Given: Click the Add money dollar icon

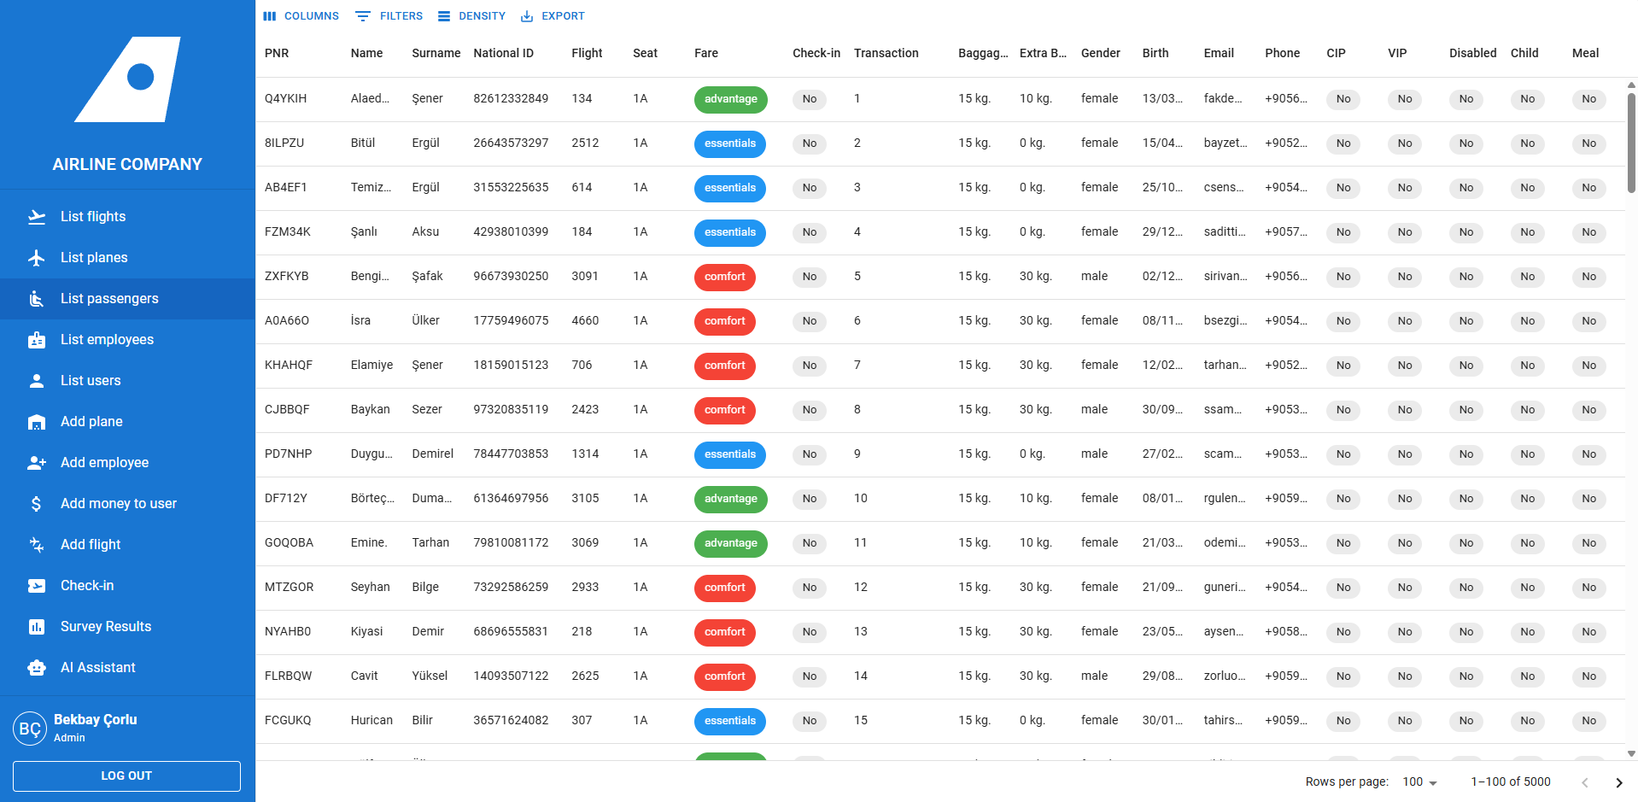Looking at the screenshot, I should (37, 503).
